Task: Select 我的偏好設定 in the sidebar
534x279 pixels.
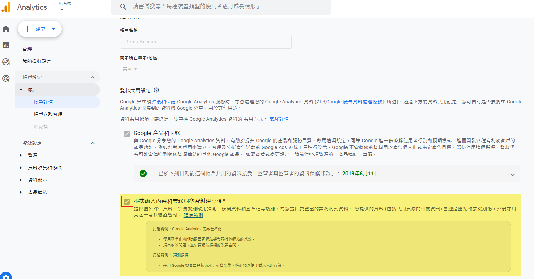Action: [x=37, y=61]
